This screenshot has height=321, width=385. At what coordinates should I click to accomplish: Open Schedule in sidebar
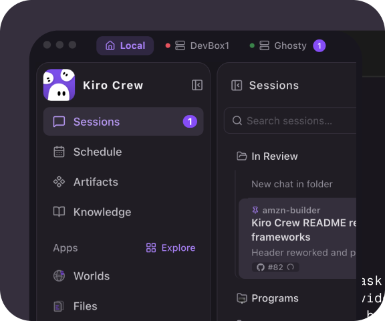coord(123,152)
